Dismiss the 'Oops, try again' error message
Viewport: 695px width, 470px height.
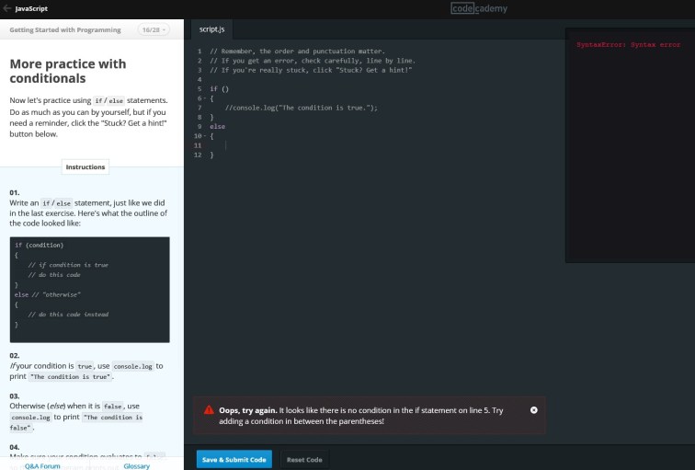pos(534,409)
